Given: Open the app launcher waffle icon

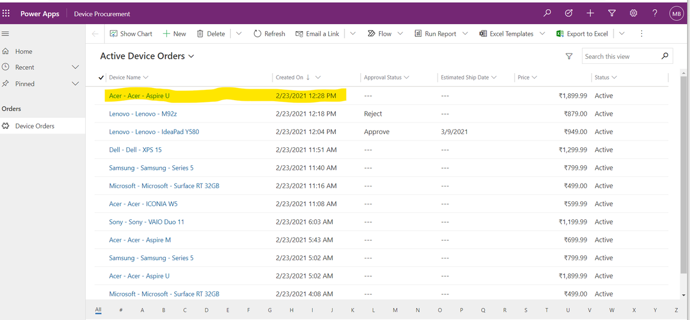Looking at the screenshot, I should point(6,14).
